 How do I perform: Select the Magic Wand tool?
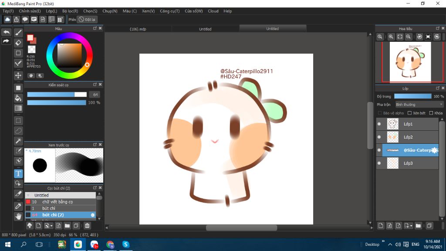pos(18,141)
